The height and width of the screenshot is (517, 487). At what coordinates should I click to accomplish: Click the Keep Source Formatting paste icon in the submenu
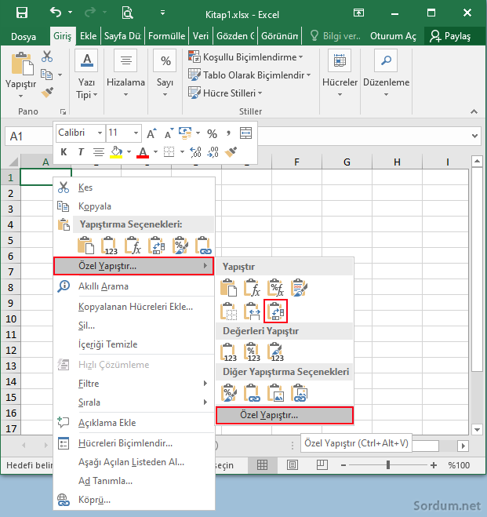(x=299, y=287)
